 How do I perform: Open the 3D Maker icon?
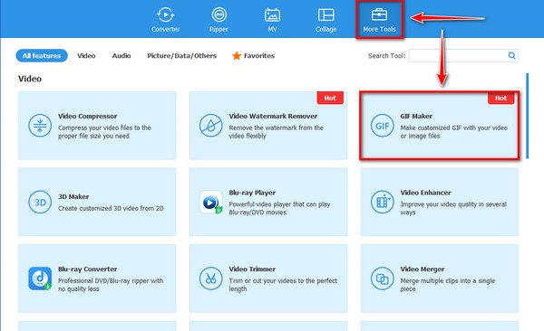(40, 203)
